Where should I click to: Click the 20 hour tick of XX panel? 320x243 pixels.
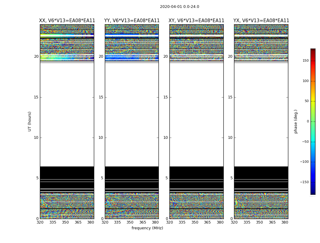(x=36, y=56)
